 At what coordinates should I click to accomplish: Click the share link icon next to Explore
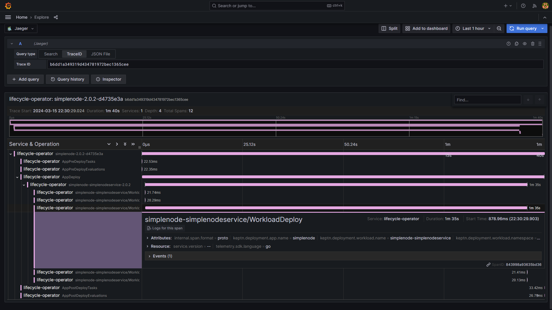[56, 17]
